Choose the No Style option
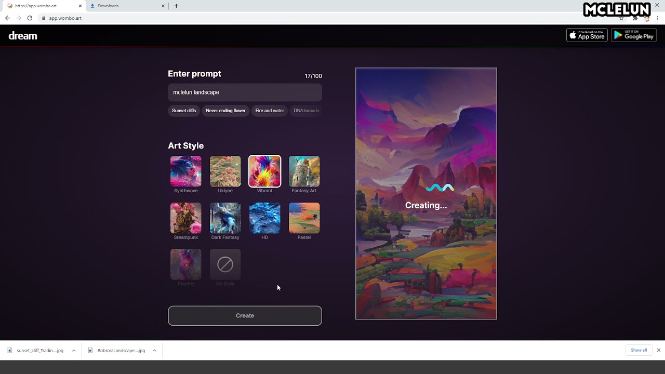The width and height of the screenshot is (665, 374). 225,264
